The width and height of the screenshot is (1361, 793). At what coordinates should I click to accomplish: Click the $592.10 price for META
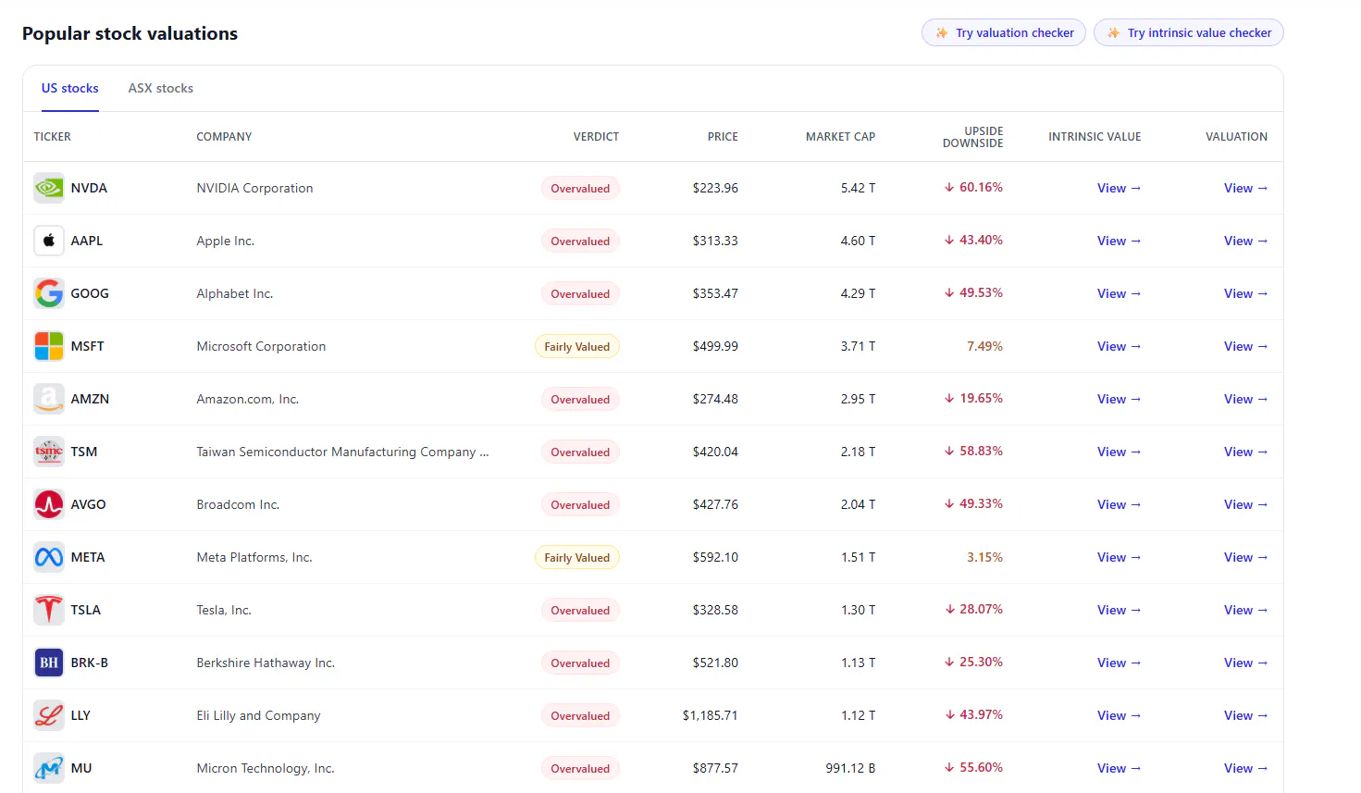tap(715, 557)
